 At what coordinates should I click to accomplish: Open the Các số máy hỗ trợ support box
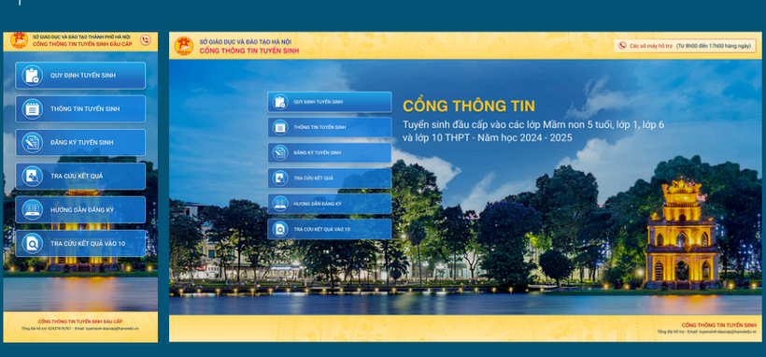point(685,46)
